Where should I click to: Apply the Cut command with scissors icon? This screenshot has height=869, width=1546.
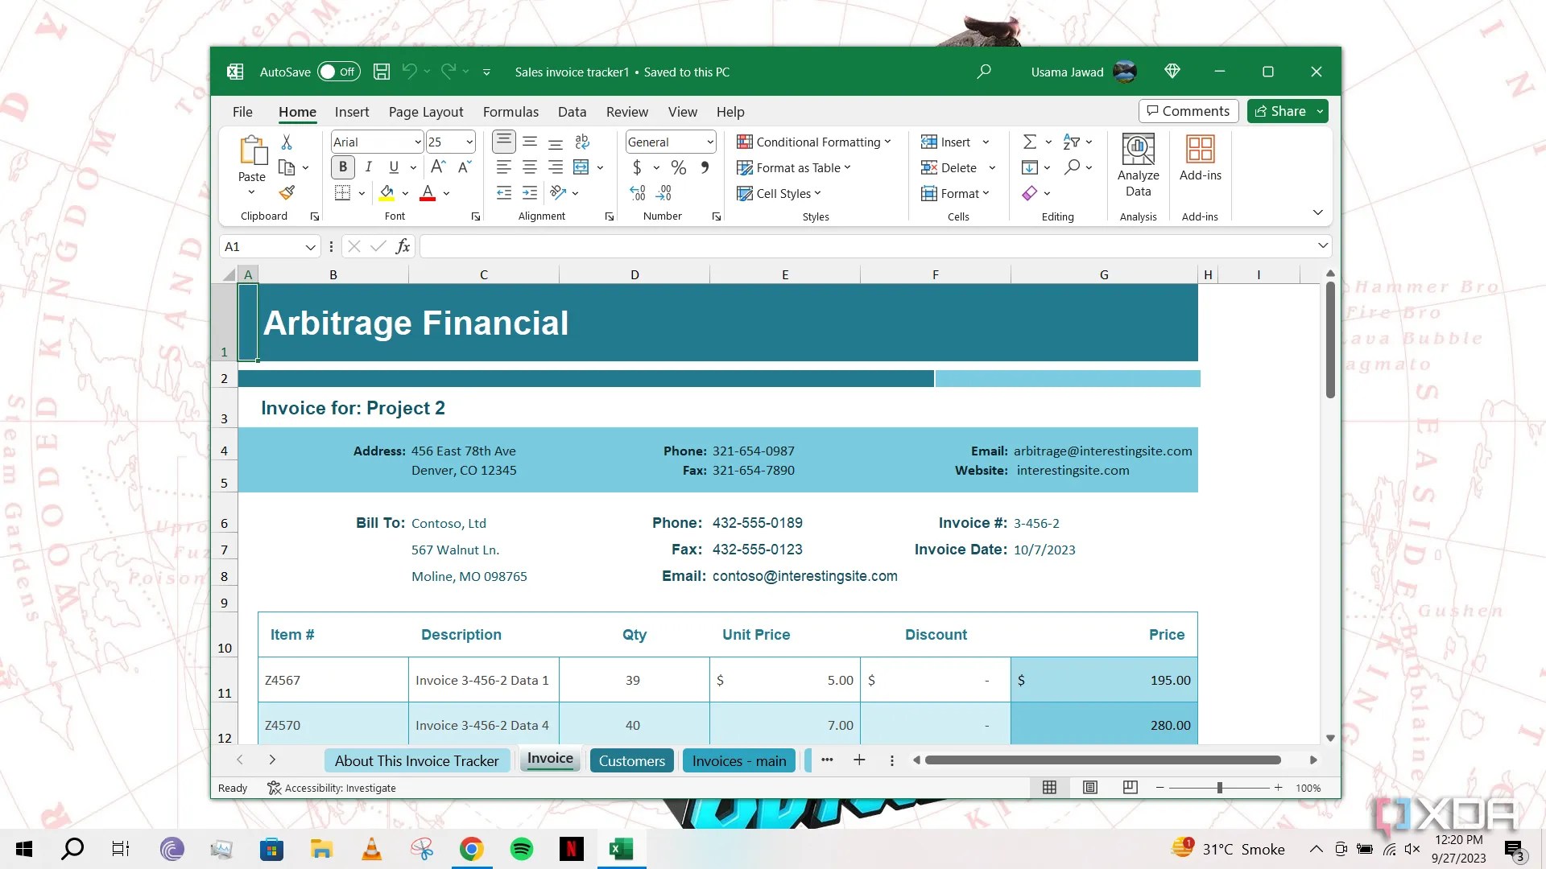coord(286,141)
